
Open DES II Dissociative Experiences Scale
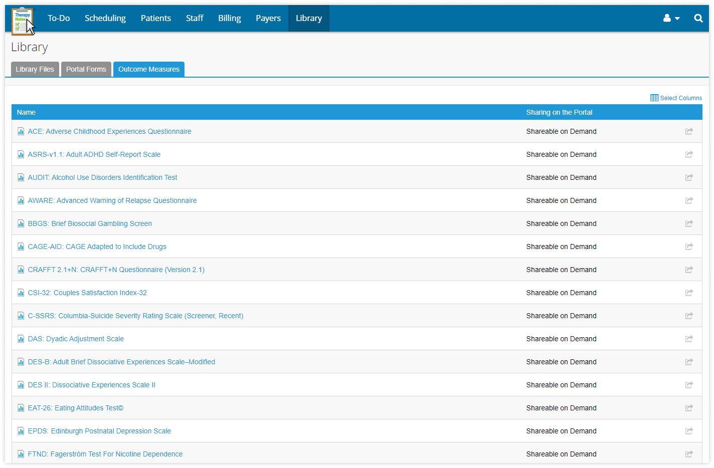point(91,385)
